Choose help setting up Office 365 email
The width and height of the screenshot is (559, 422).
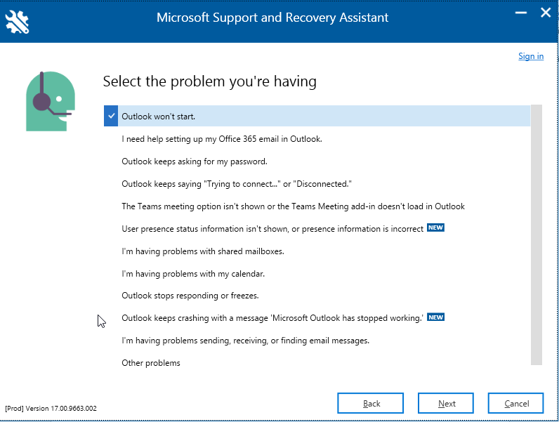(222, 139)
